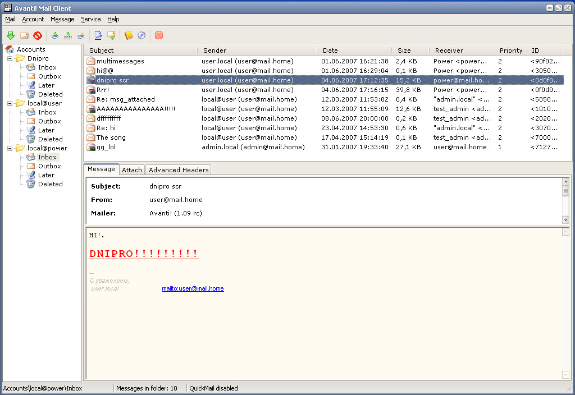Select Later under Dnipro account
575x395 pixels.
(46, 85)
